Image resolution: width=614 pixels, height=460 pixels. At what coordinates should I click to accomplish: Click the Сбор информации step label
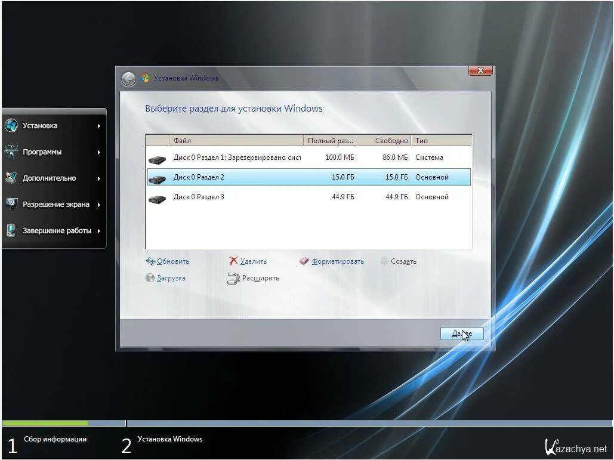coord(55,439)
